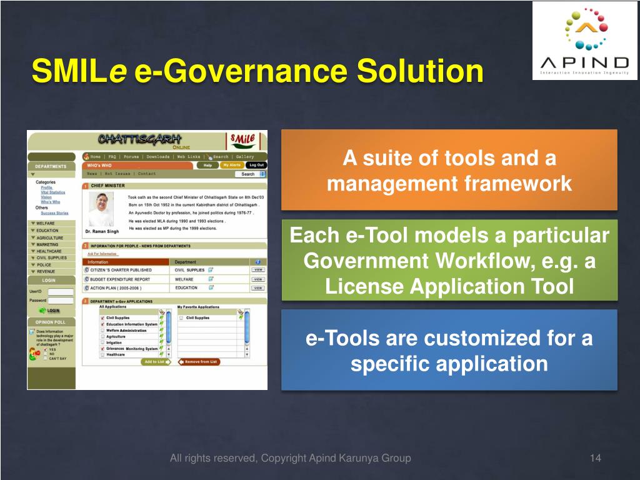This screenshot has width=640, height=480.
Task: Open Downloads in the navigation bar
Action: point(158,157)
